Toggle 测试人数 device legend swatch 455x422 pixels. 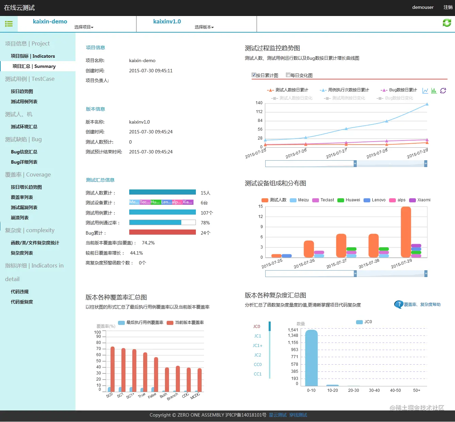(x=265, y=200)
